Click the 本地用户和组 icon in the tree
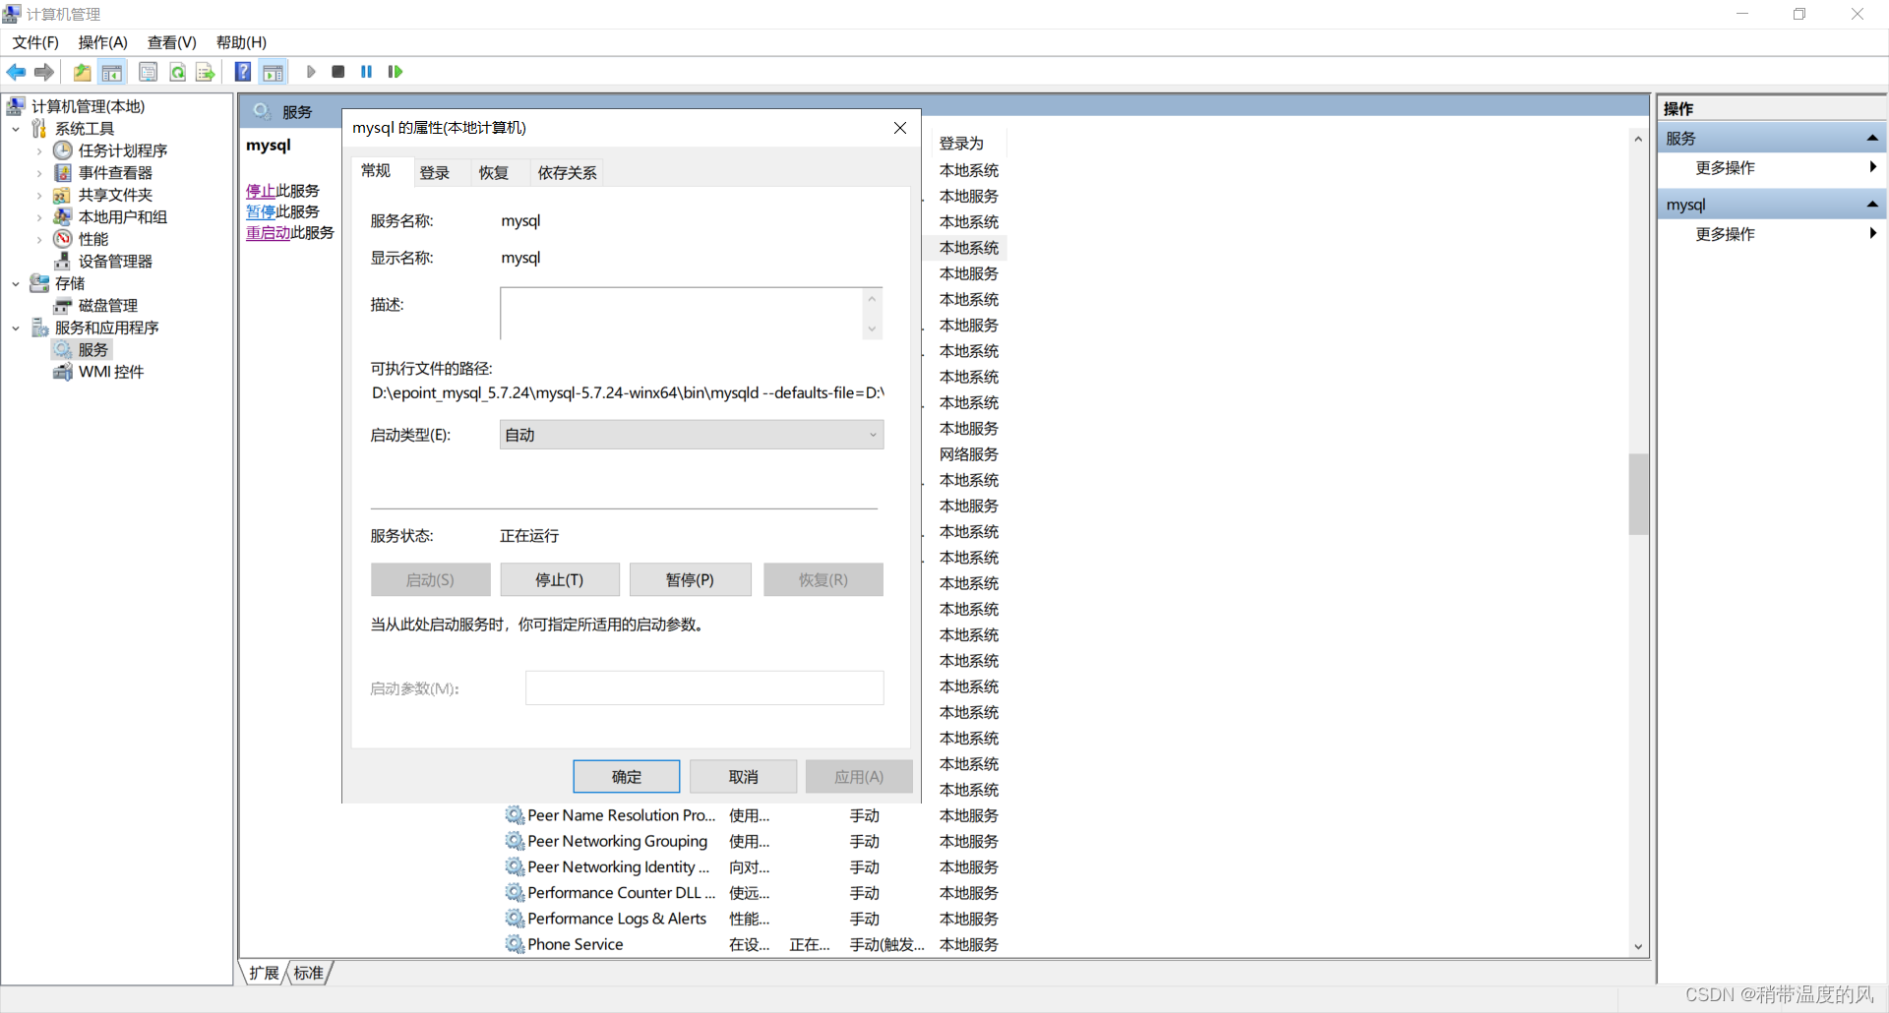 (63, 217)
